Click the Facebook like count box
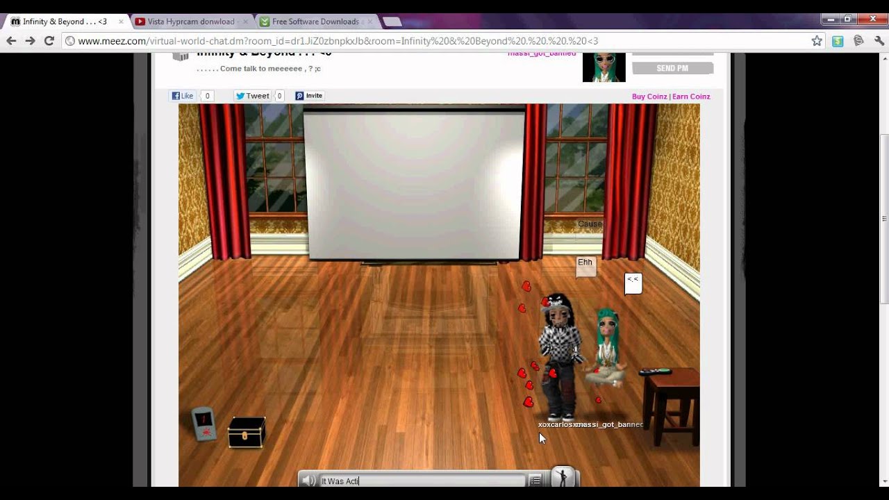The width and height of the screenshot is (889, 500). tap(207, 96)
